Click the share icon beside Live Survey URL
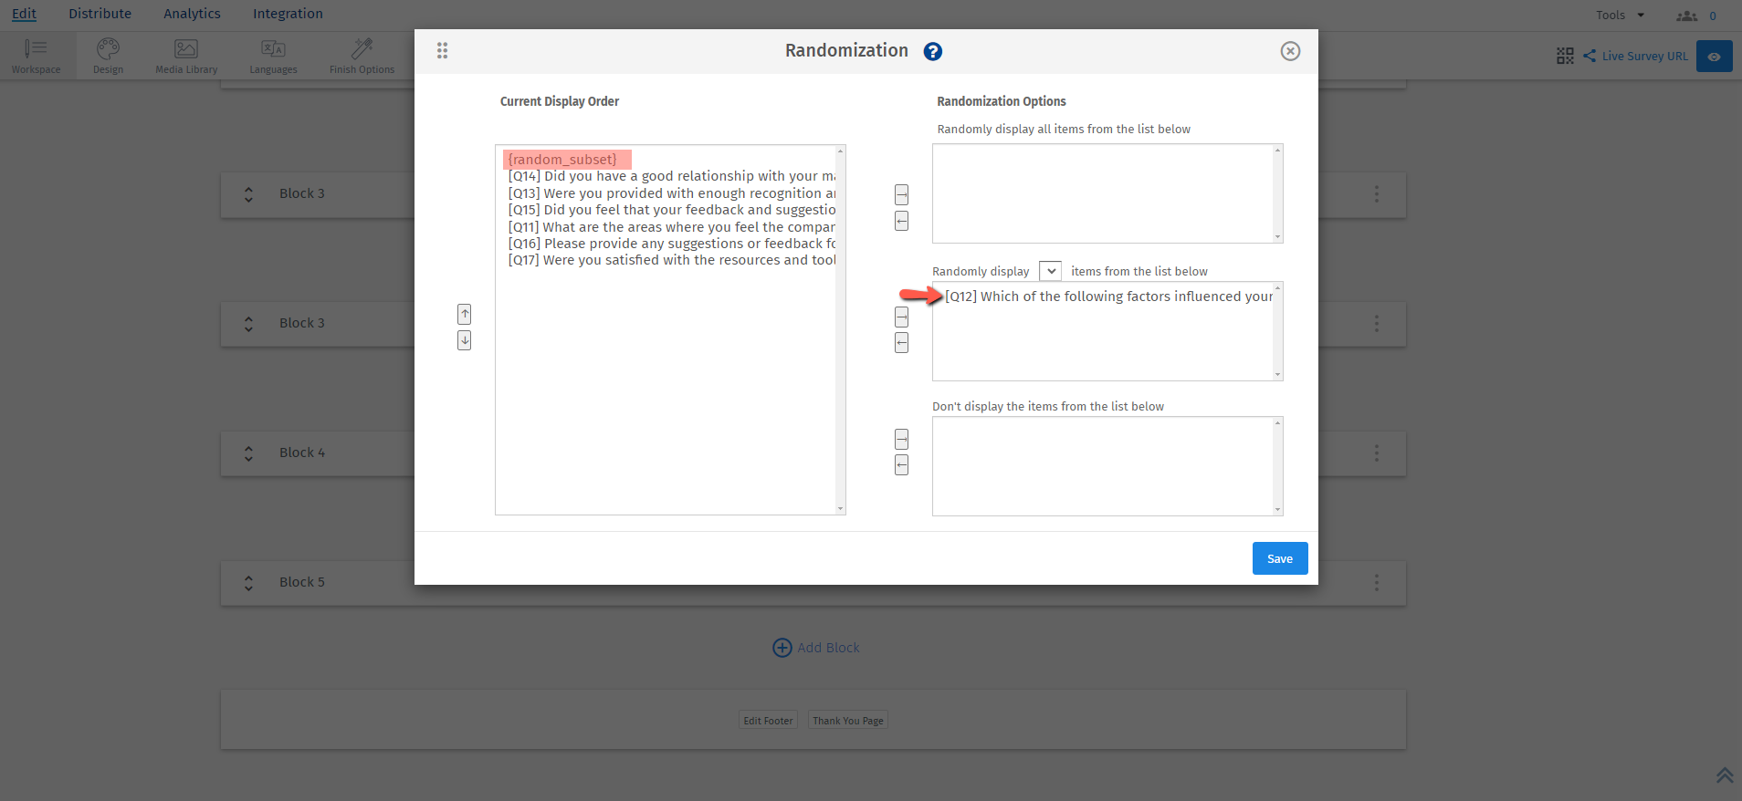 pyautogui.click(x=1590, y=56)
